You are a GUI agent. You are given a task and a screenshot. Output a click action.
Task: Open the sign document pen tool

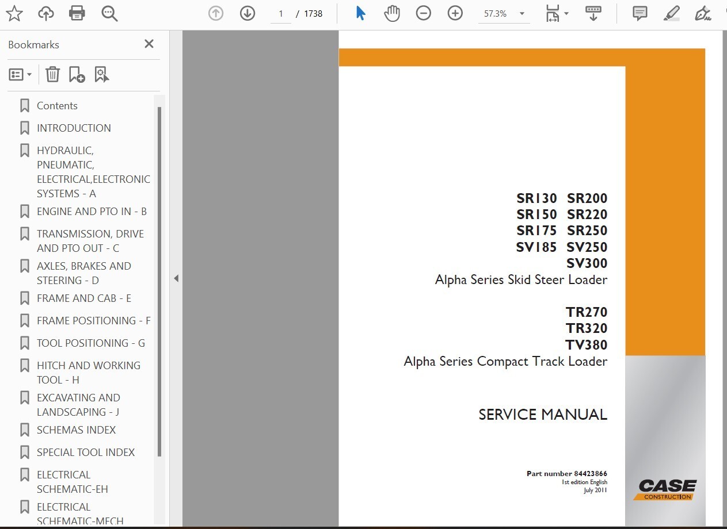[x=702, y=13]
